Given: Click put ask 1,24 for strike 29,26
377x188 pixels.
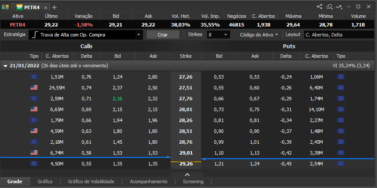Looking at the screenshot, I should pos(254,164).
